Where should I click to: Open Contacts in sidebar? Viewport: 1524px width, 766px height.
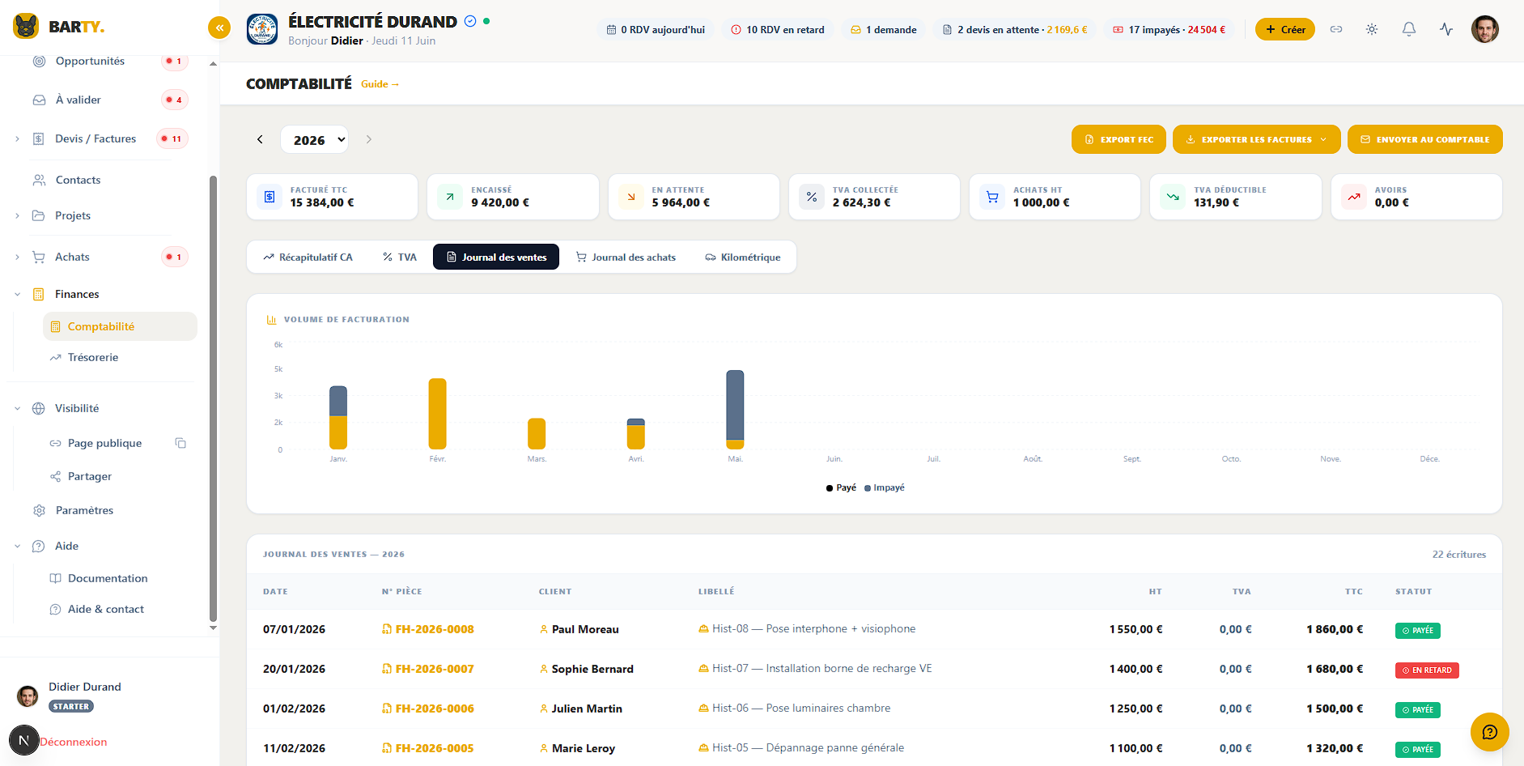pos(78,180)
